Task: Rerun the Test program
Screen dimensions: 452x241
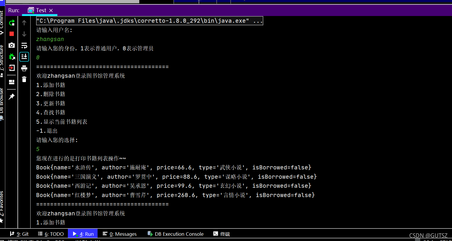Action: click(x=12, y=23)
